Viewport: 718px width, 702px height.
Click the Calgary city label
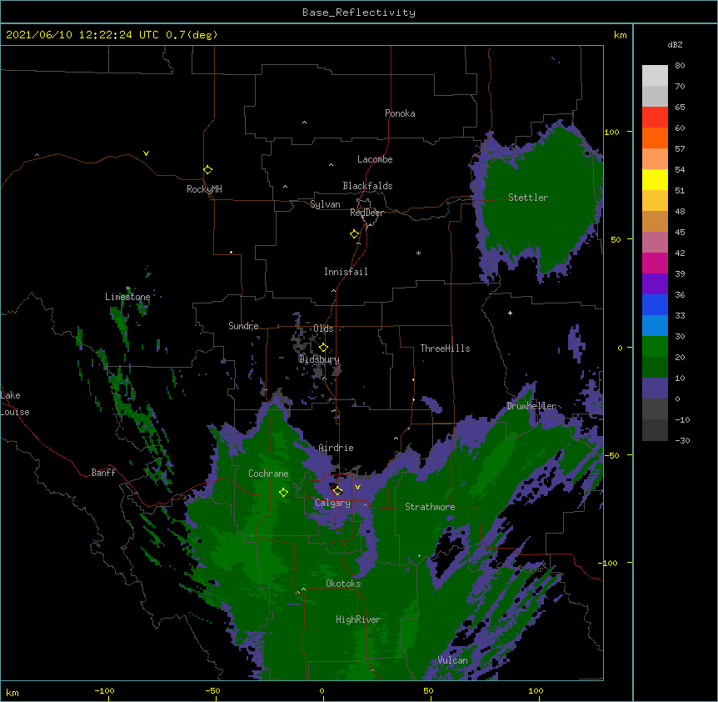coord(332,503)
